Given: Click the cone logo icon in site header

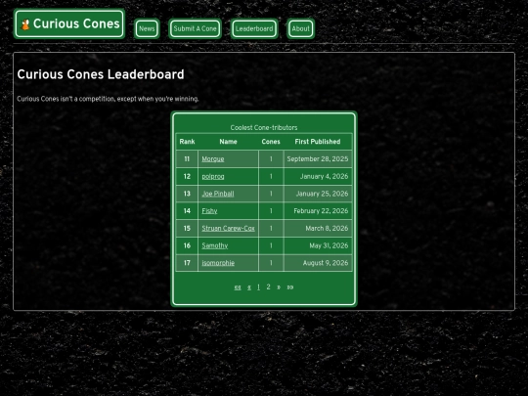Looking at the screenshot, I should click(25, 24).
